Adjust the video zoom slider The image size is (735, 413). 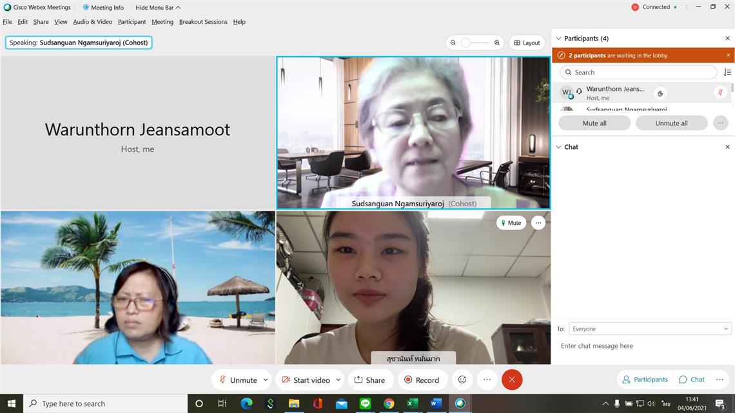[x=465, y=43]
